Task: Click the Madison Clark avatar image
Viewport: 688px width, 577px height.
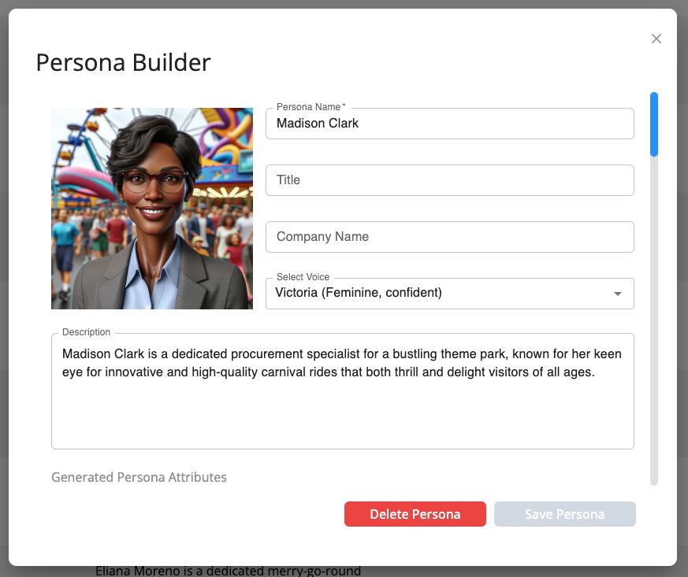Action: click(152, 209)
